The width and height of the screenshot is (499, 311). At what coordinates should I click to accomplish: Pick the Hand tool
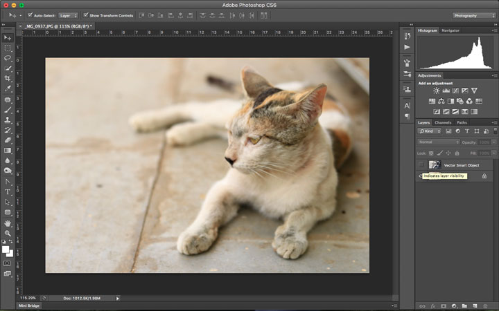(x=8, y=223)
